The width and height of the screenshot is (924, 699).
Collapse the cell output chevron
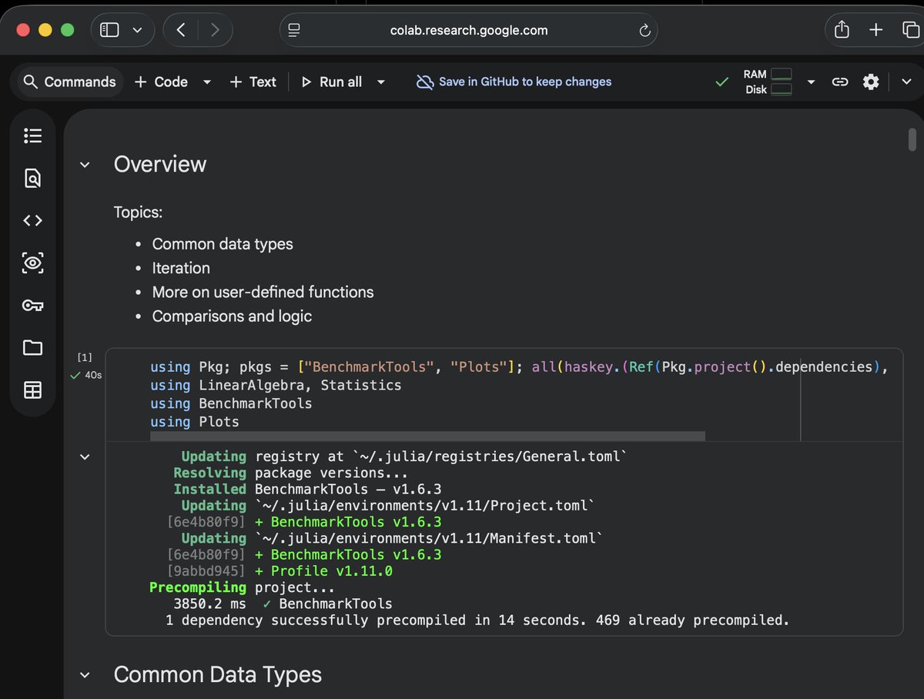click(85, 457)
